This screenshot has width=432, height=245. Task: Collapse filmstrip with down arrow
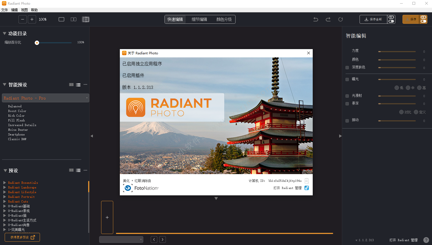pos(216,198)
